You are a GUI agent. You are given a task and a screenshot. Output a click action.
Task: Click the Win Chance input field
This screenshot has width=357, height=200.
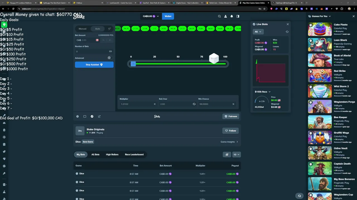217,104
